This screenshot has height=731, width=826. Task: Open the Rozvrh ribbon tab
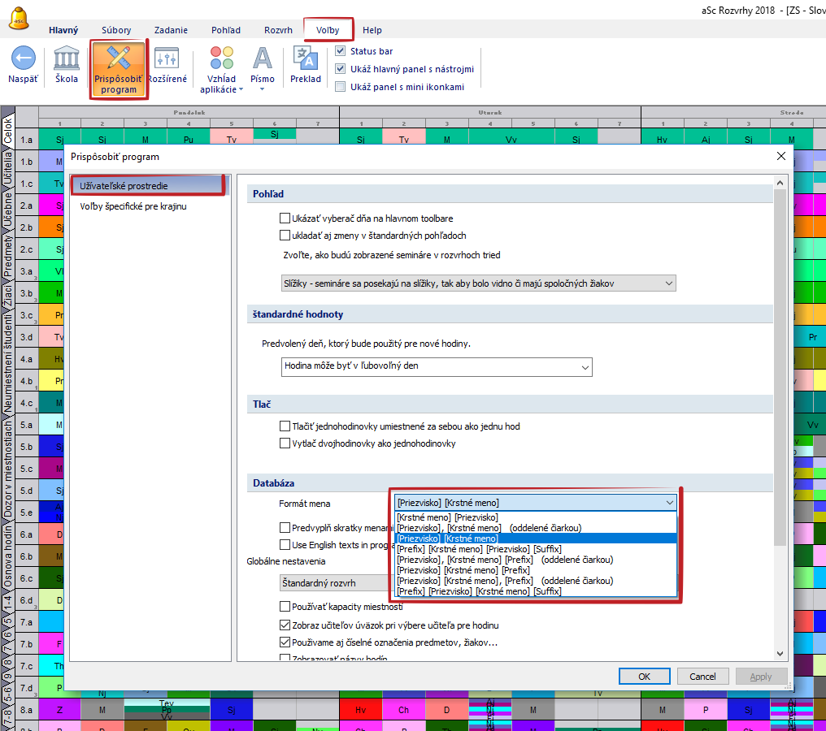(278, 30)
